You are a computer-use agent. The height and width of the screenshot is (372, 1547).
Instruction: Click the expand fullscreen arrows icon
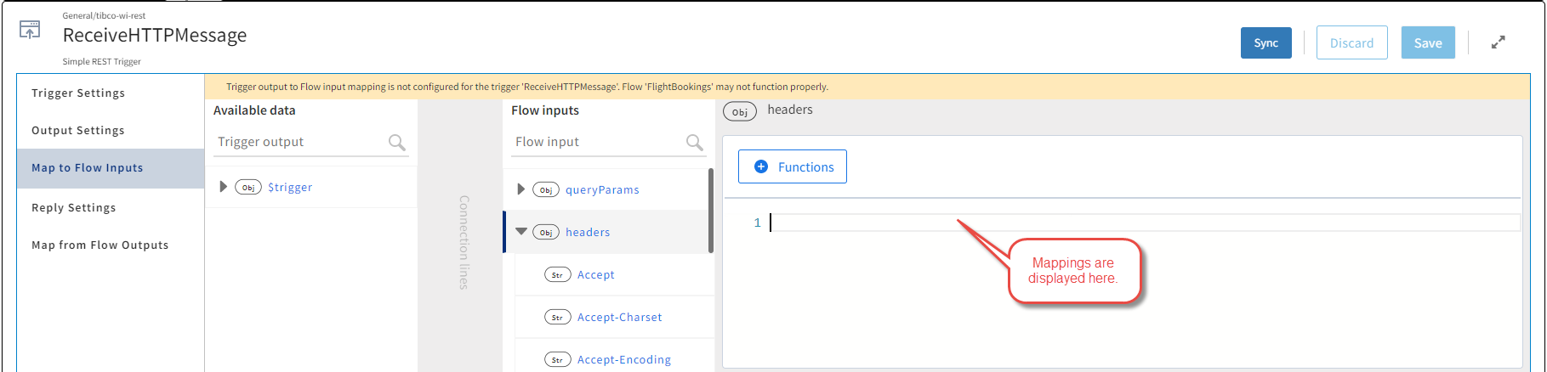click(1499, 42)
